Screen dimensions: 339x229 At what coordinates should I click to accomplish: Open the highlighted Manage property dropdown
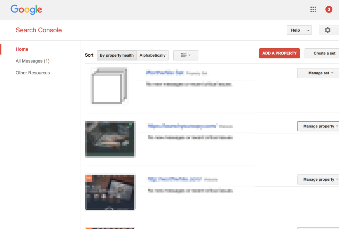click(318, 126)
